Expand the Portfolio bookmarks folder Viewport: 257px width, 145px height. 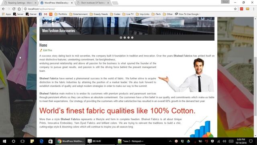61,14
